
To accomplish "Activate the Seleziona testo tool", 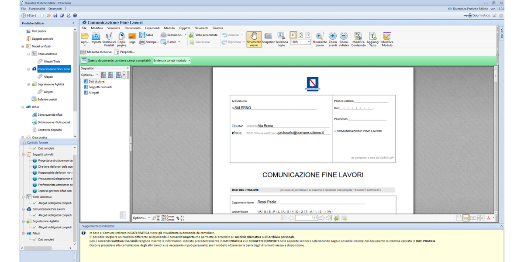I will (282, 38).
